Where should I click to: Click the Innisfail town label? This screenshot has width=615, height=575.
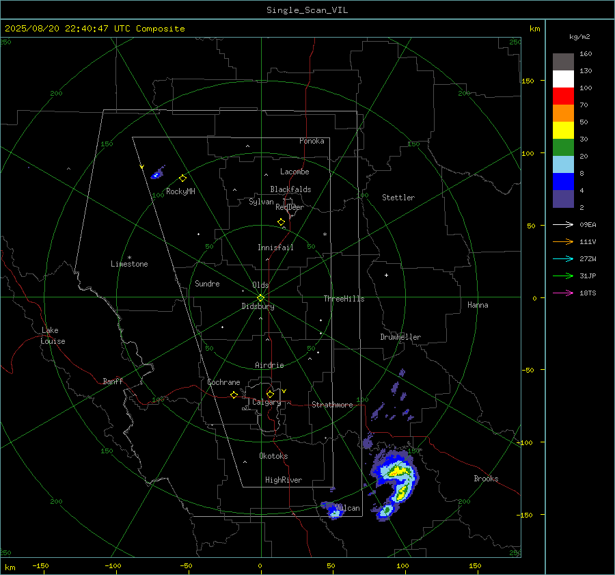275,248
